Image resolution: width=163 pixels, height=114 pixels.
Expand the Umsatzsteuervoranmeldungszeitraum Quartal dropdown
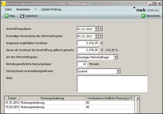pos(118,71)
